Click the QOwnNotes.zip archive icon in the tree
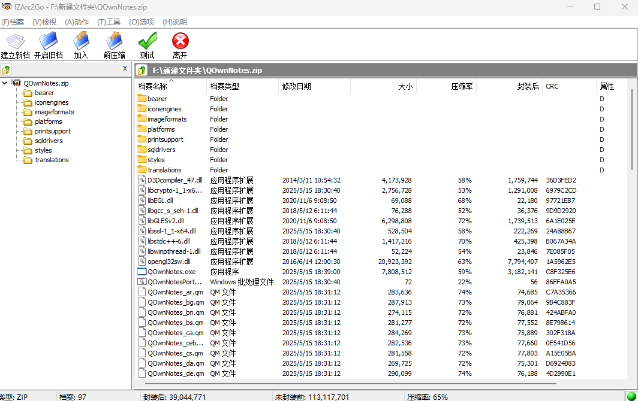The width and height of the screenshot is (638, 401). coord(16,83)
